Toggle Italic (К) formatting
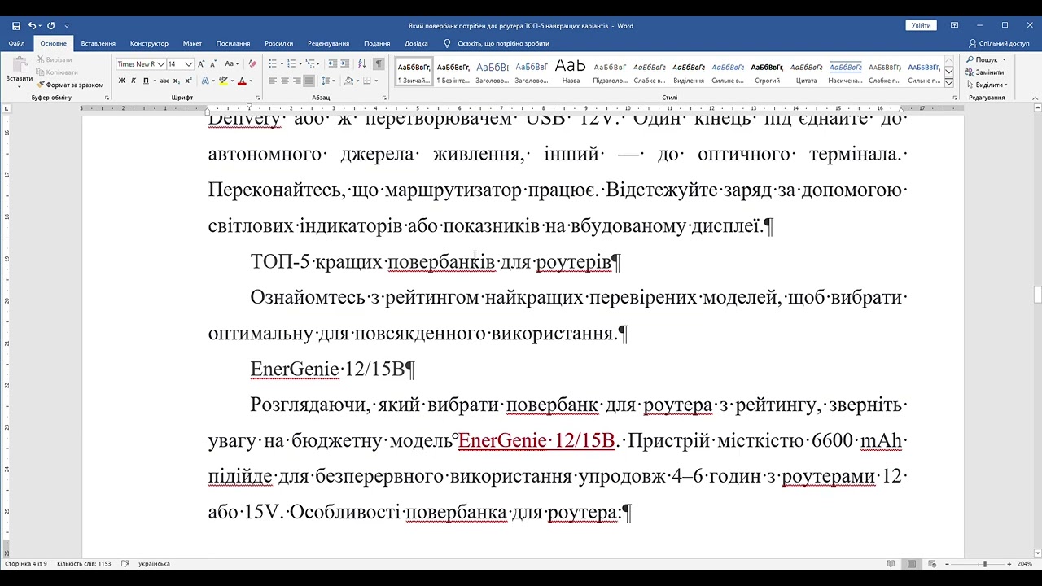The image size is (1042, 586). click(x=134, y=81)
